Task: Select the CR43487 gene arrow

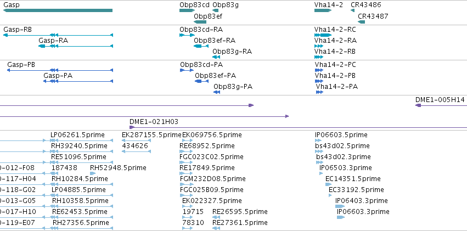Action: [x=361, y=22]
